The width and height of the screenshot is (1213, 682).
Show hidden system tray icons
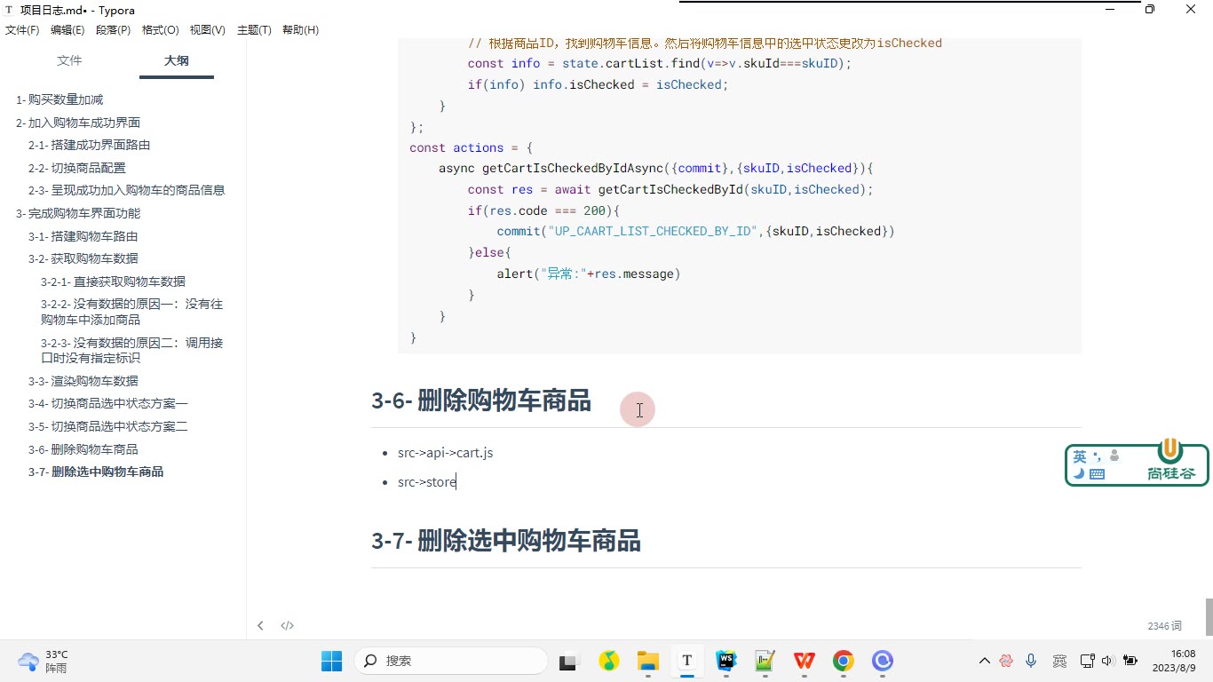point(984,661)
